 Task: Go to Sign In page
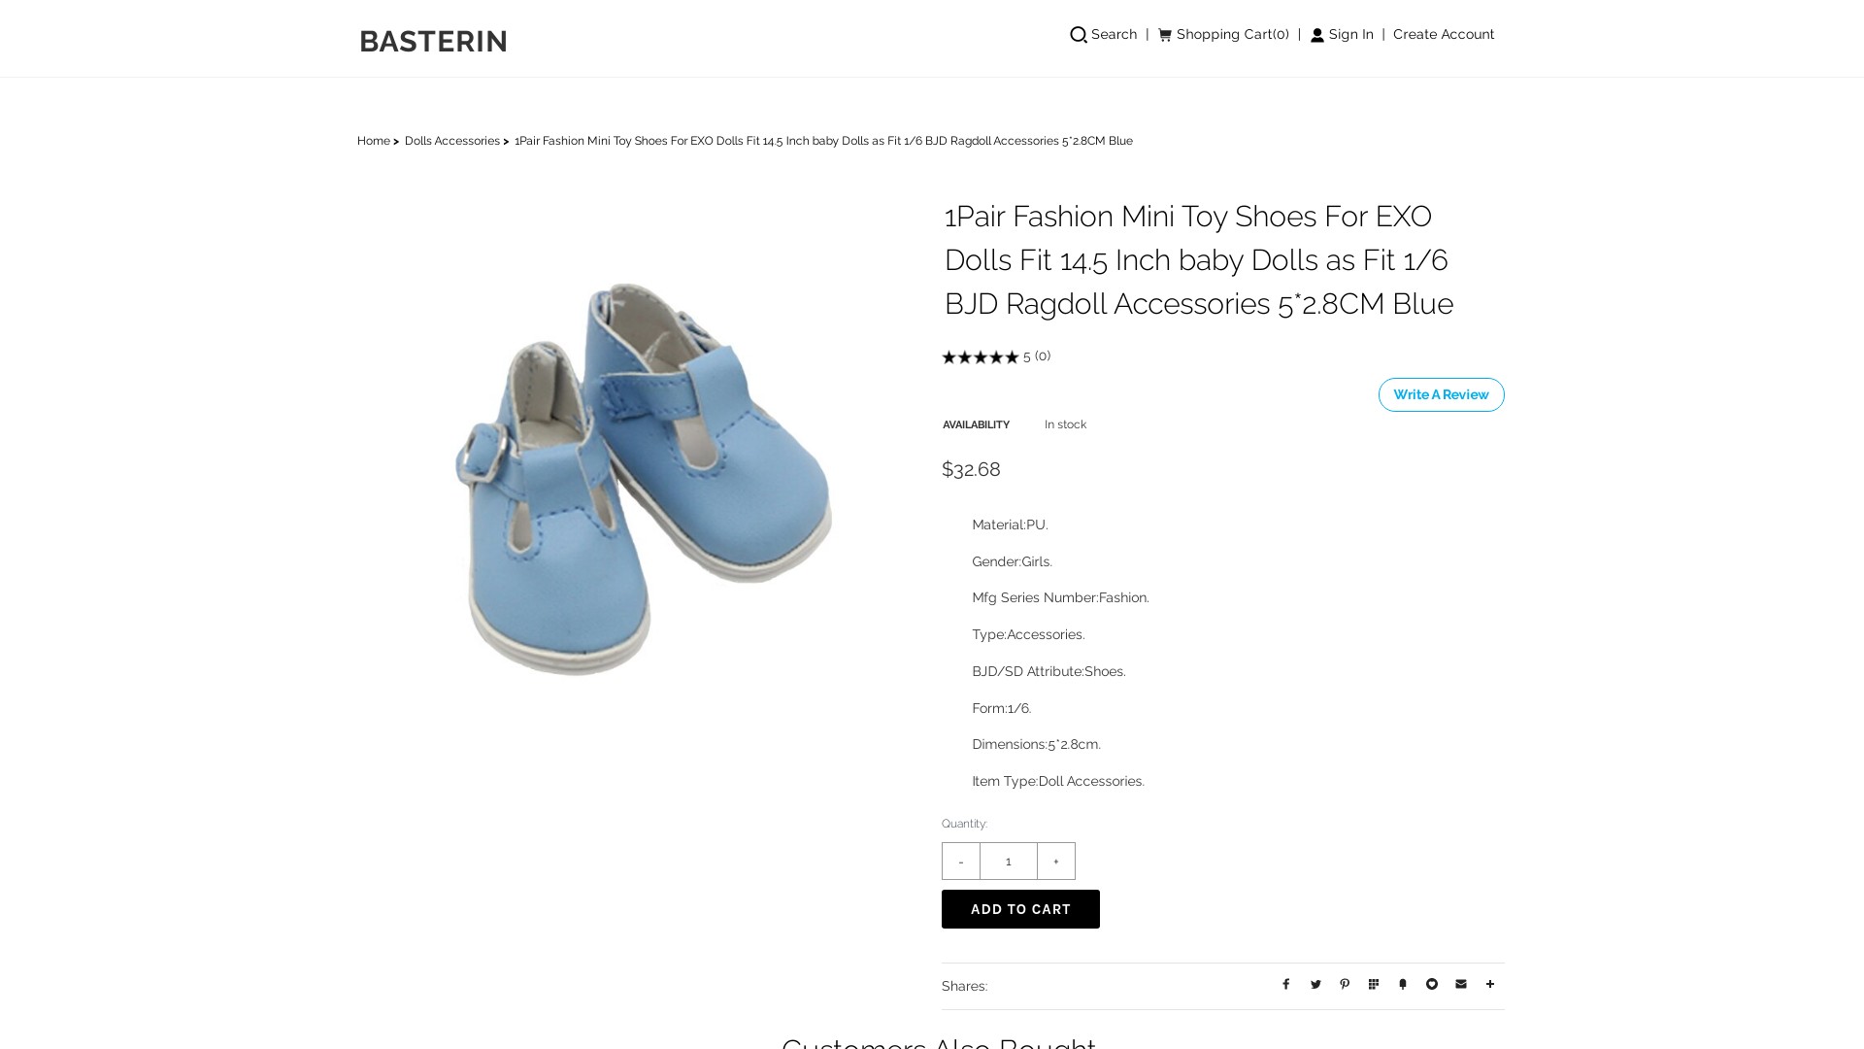pyautogui.click(x=1342, y=35)
